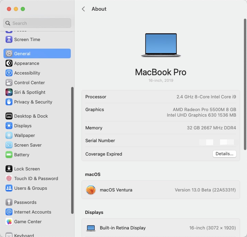Click the MacBook Pro laptop image

(x=161, y=45)
